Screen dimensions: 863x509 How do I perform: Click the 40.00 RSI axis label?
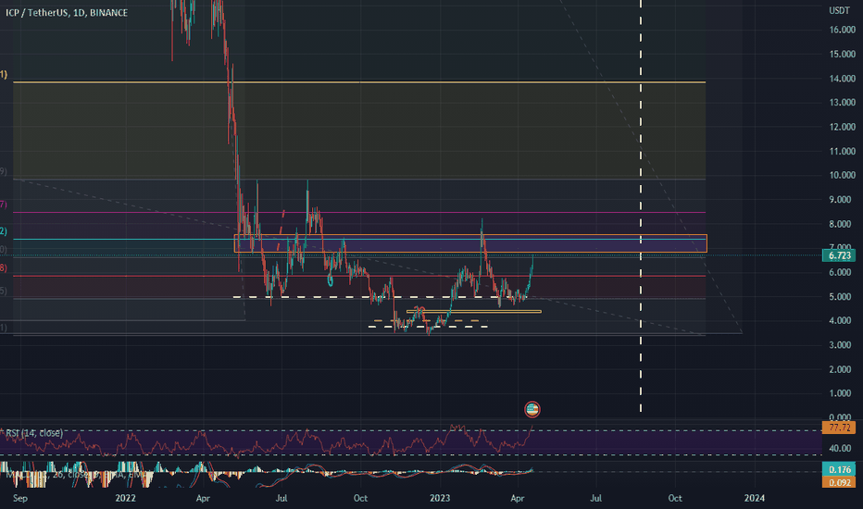(841, 449)
